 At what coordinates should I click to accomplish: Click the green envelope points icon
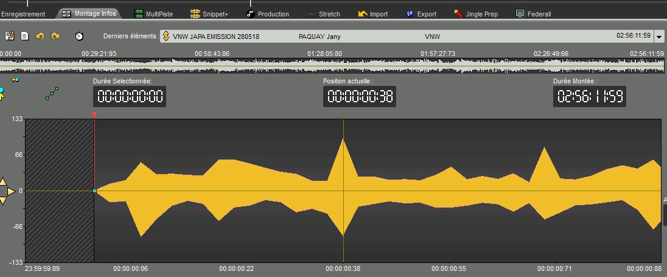click(52, 94)
